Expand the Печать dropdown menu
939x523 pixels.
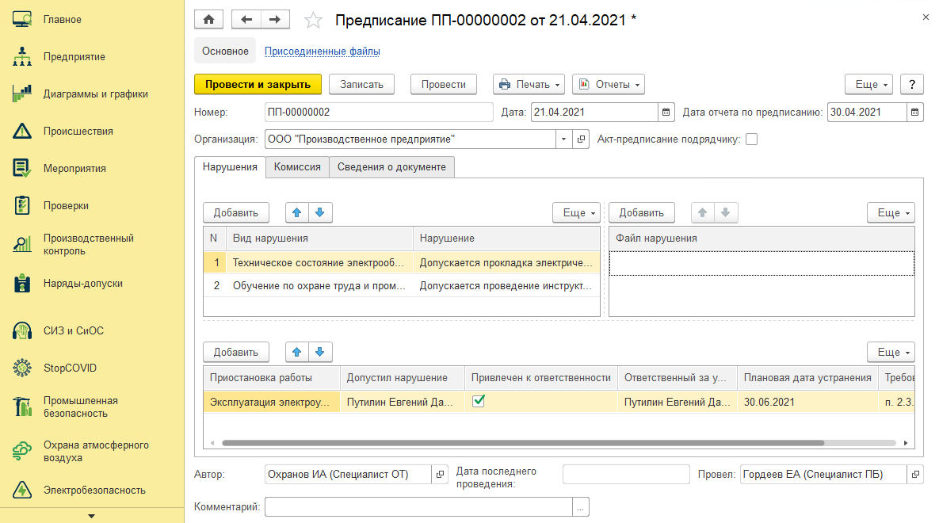pos(529,85)
